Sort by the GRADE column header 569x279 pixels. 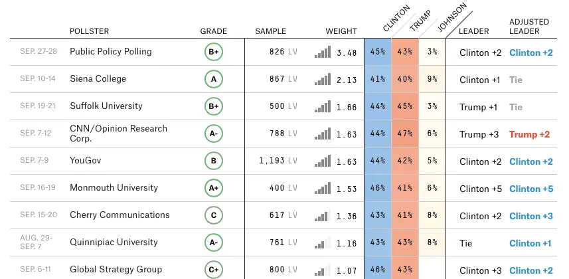[214, 31]
